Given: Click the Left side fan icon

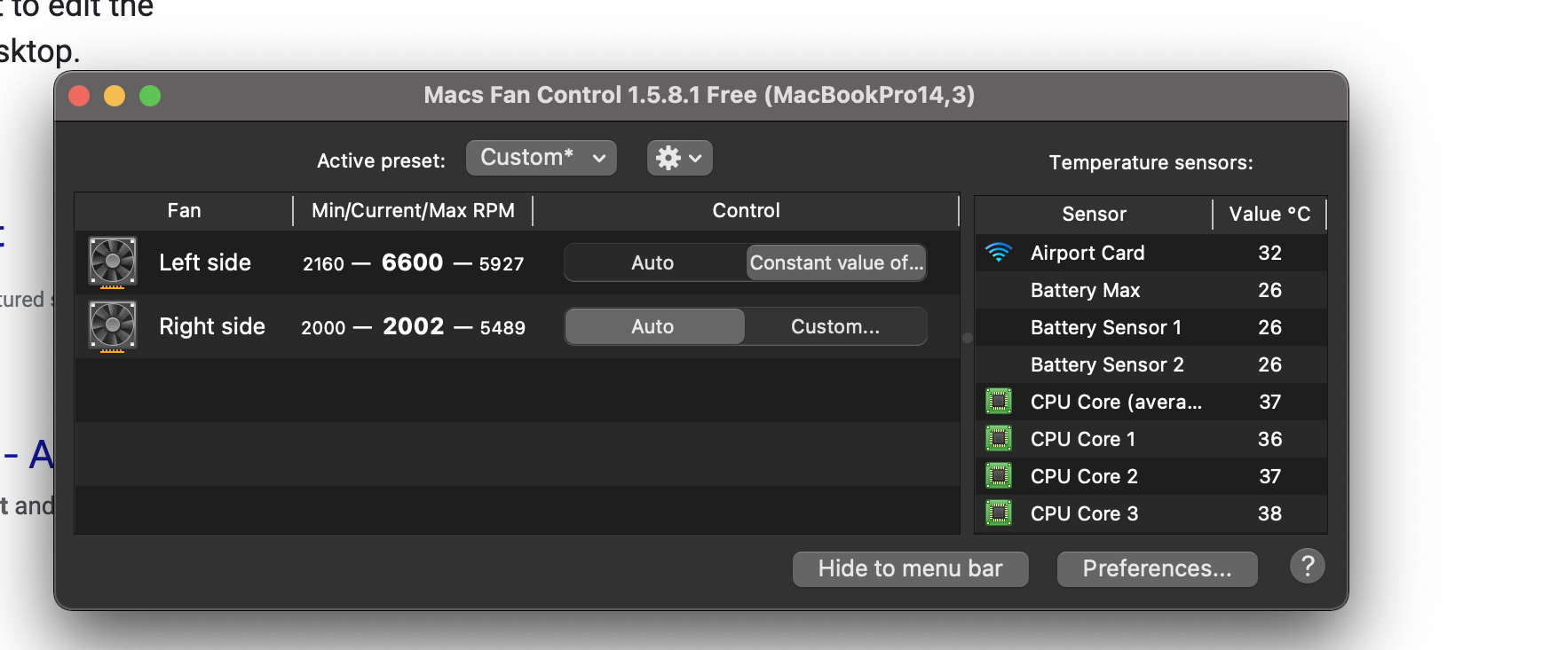Looking at the screenshot, I should [113, 262].
